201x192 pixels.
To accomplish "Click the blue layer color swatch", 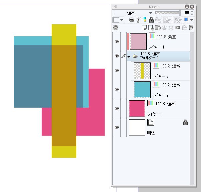I will click(186, 20).
